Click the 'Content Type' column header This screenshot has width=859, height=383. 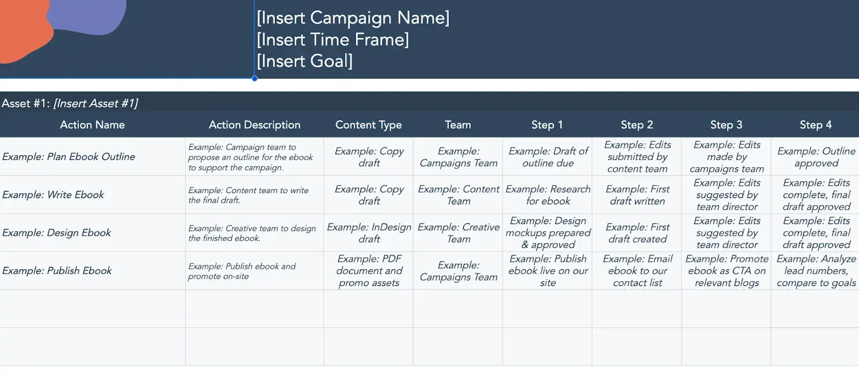point(368,124)
